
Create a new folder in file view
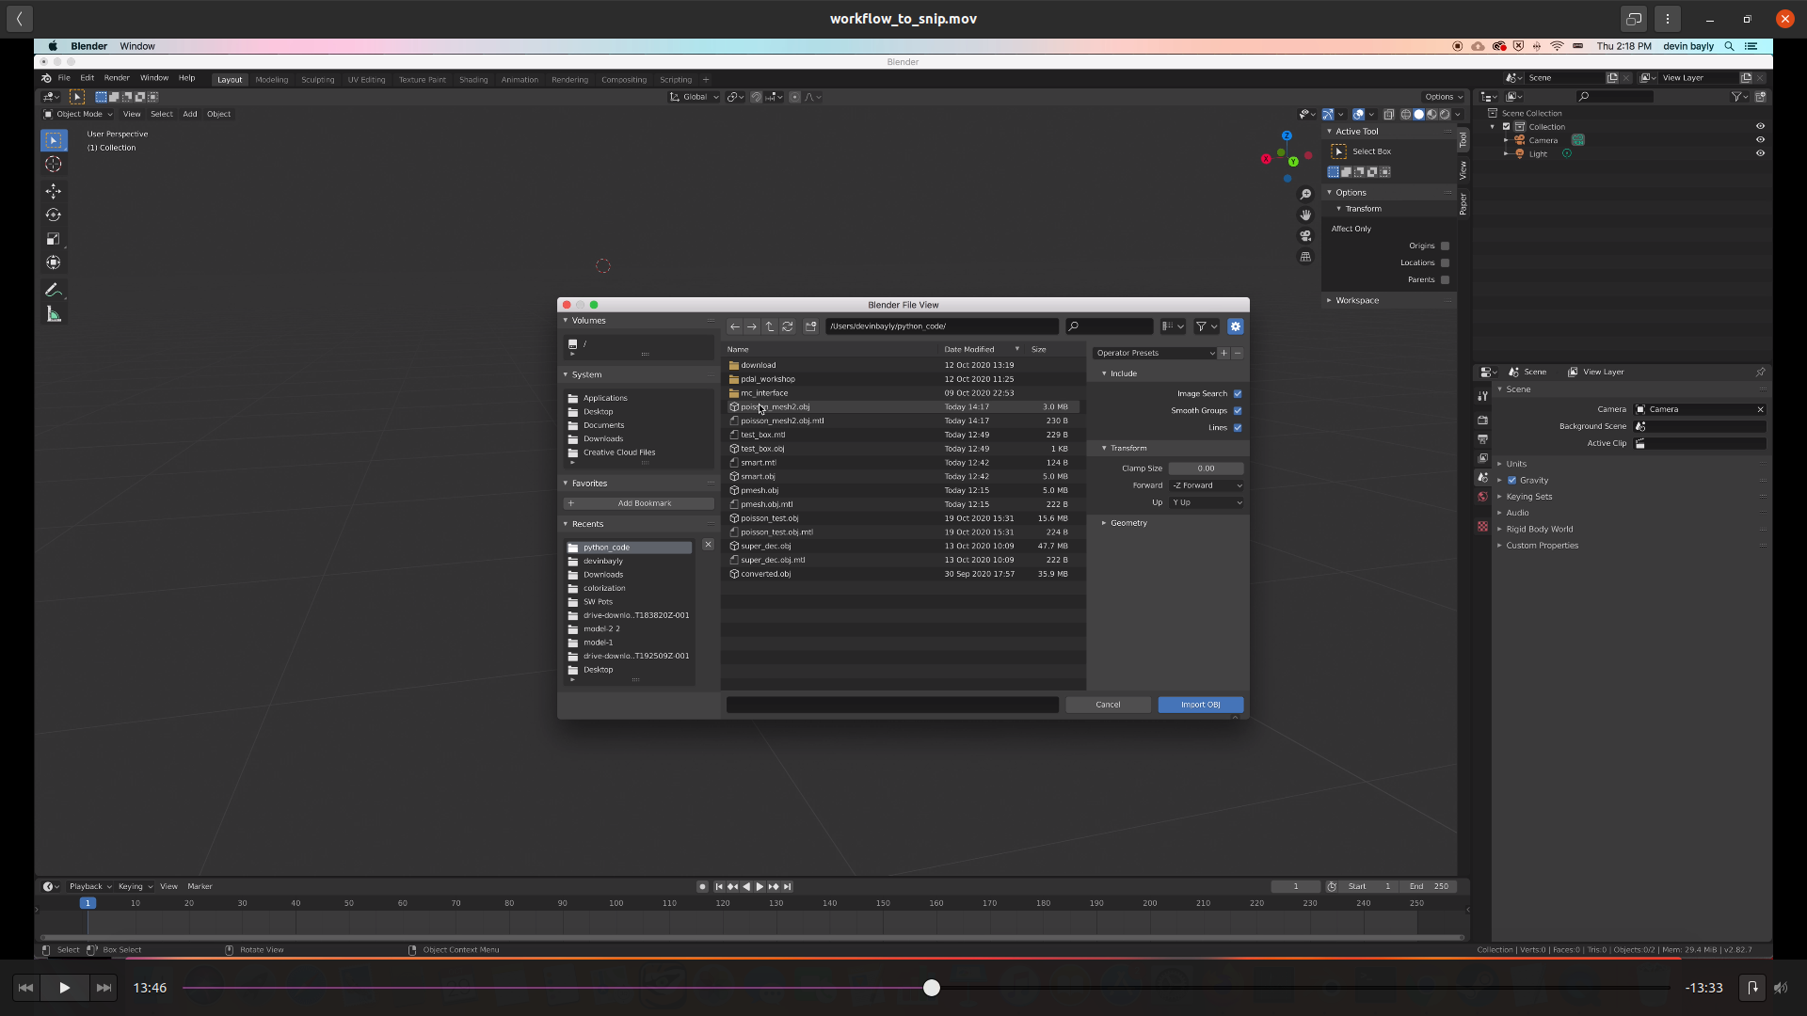click(x=810, y=326)
